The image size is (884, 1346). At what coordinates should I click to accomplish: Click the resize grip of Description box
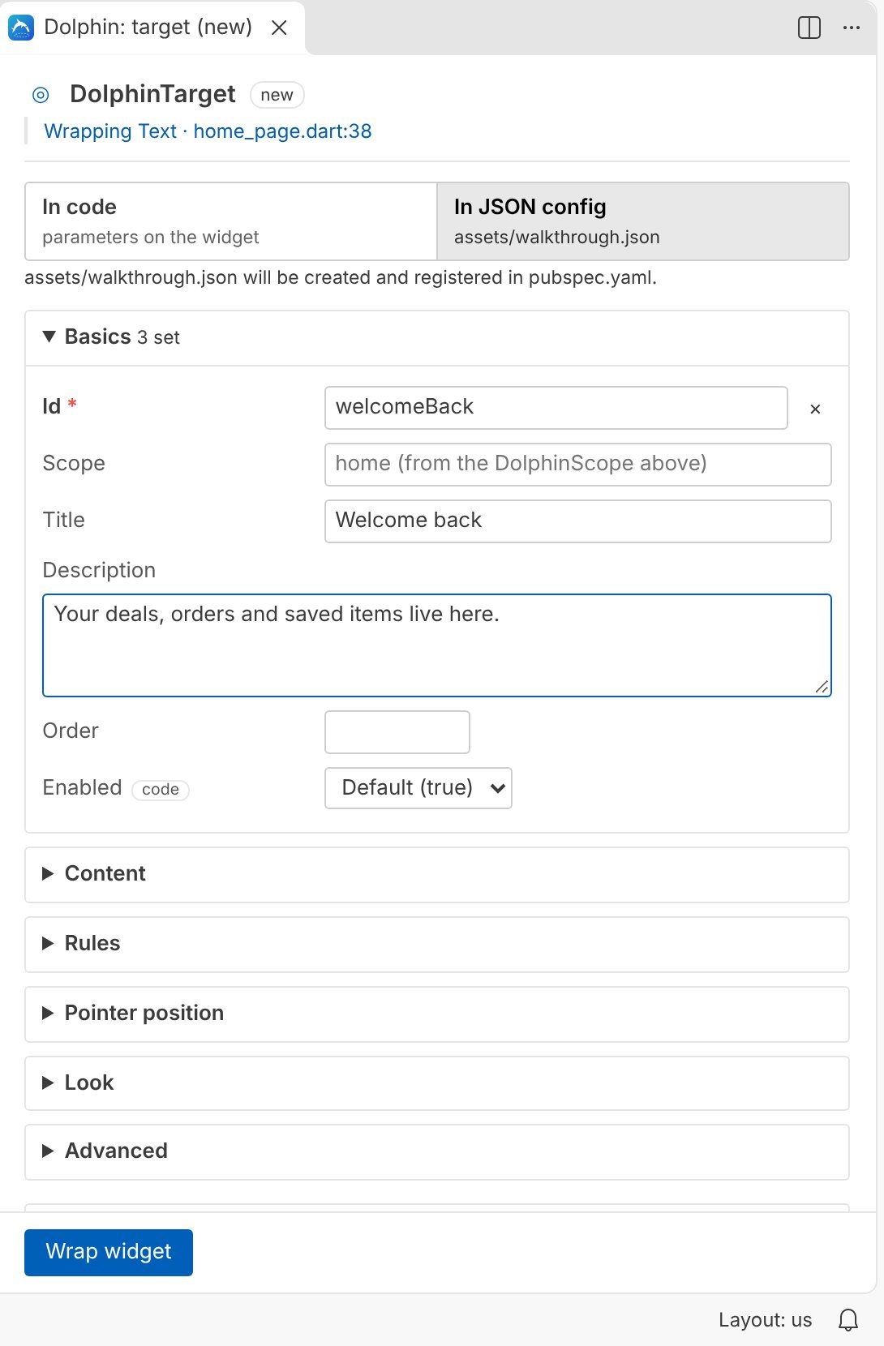pyautogui.click(x=822, y=687)
